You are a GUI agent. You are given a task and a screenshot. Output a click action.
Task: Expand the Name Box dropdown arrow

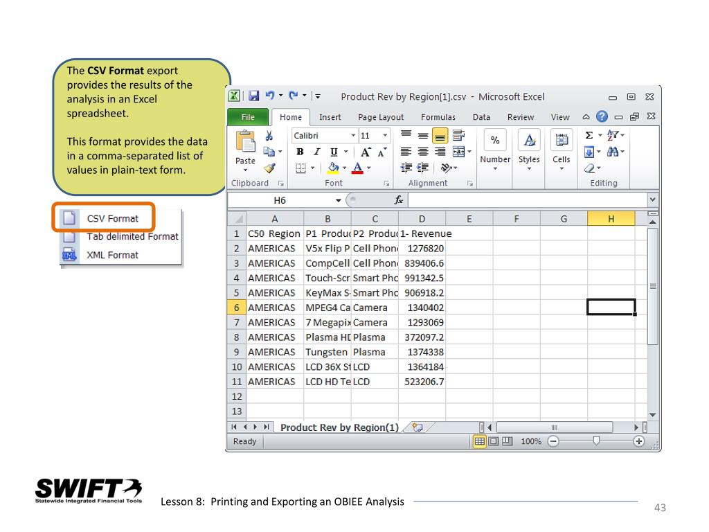[338, 200]
